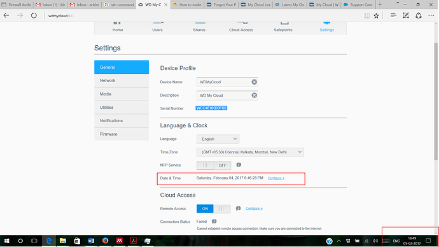This screenshot has height=247, width=439.
Task: Show hidden system tray icons
Action: (x=338, y=241)
